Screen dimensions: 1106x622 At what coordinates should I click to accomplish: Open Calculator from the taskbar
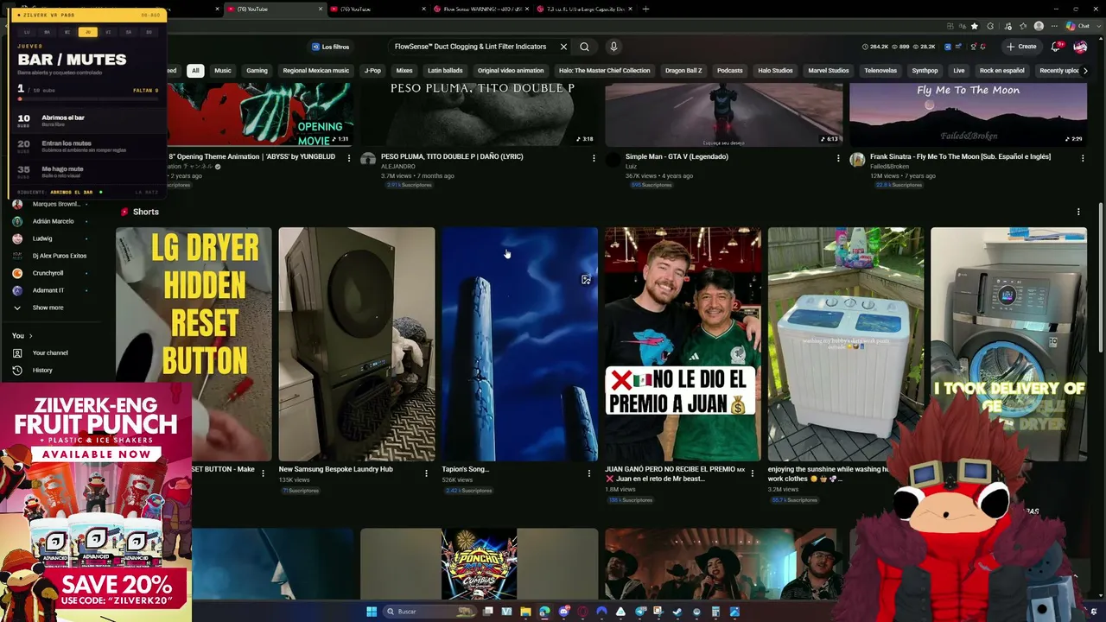[715, 612]
